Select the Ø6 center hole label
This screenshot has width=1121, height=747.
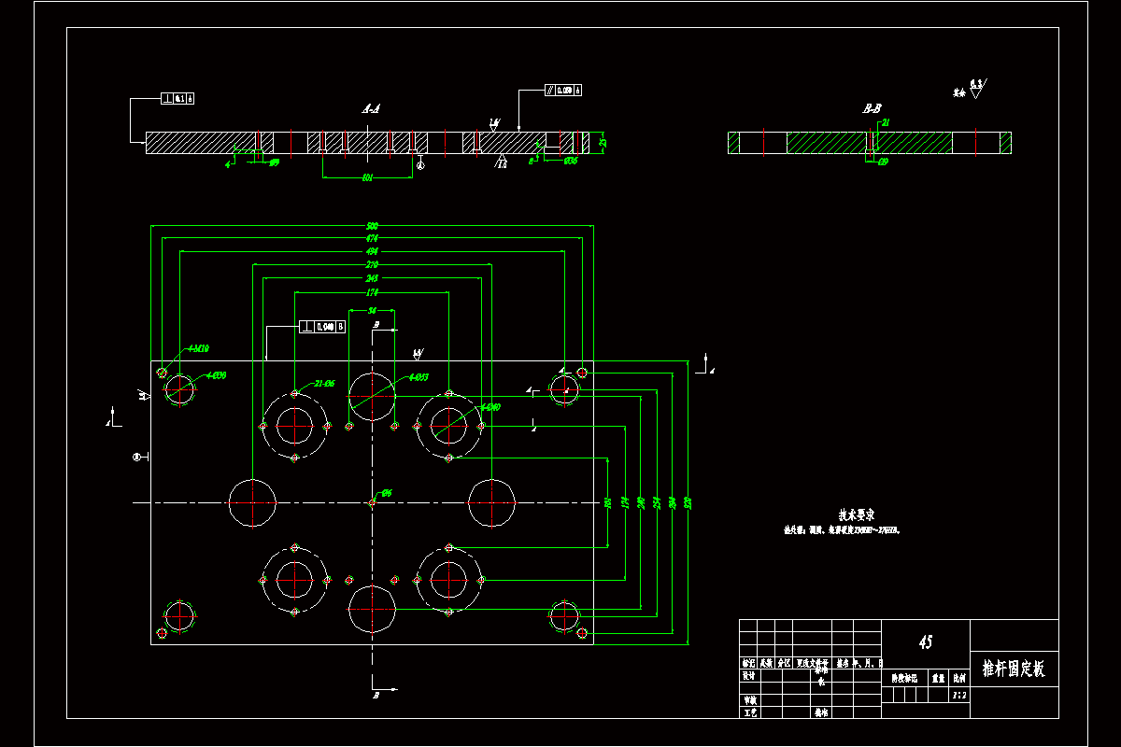click(x=387, y=492)
